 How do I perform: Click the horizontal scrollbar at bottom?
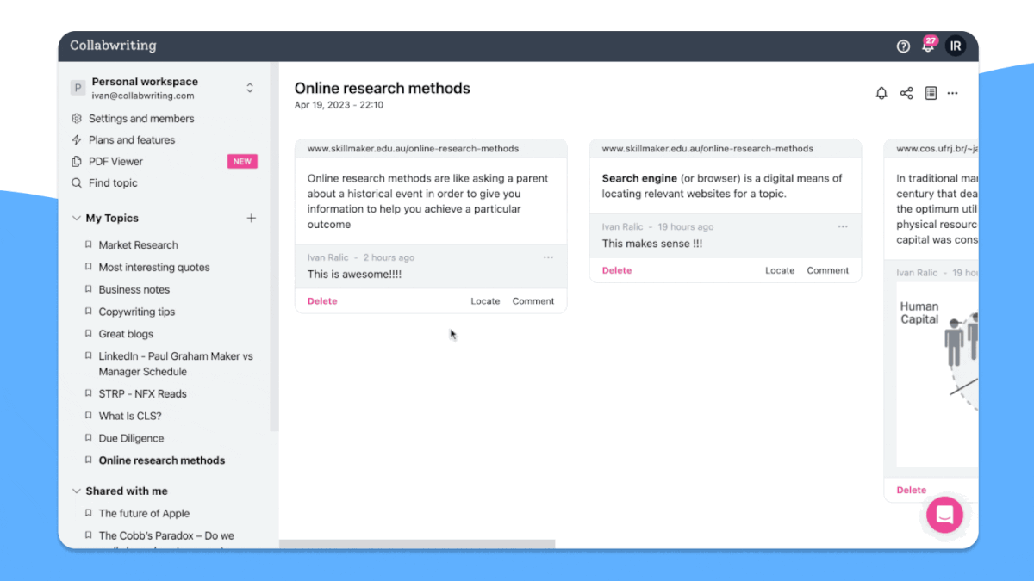[x=417, y=544]
